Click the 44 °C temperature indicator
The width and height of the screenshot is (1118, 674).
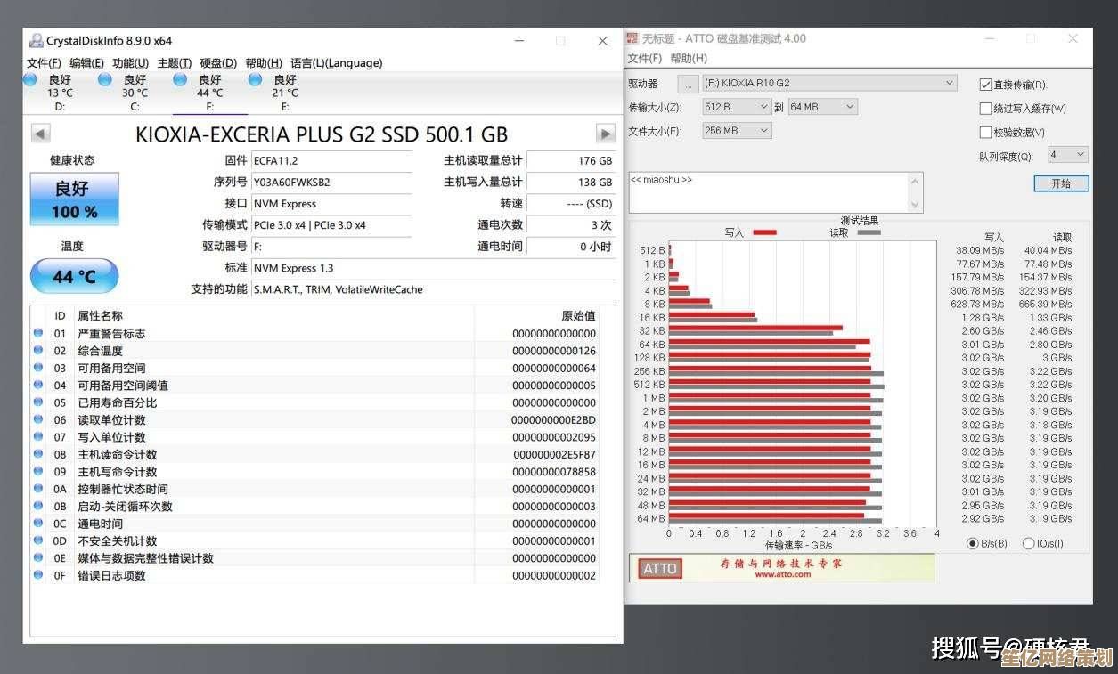pos(74,276)
